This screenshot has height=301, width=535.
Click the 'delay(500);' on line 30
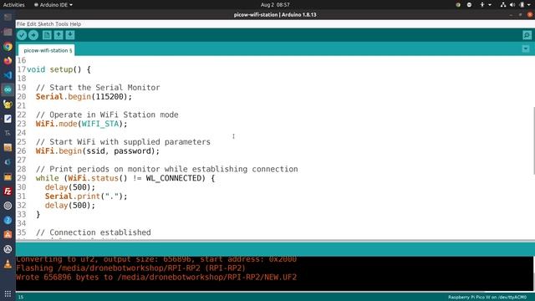(x=70, y=187)
